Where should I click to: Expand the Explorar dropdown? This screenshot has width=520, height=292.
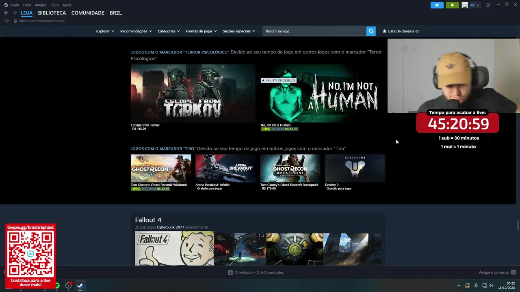[105, 31]
